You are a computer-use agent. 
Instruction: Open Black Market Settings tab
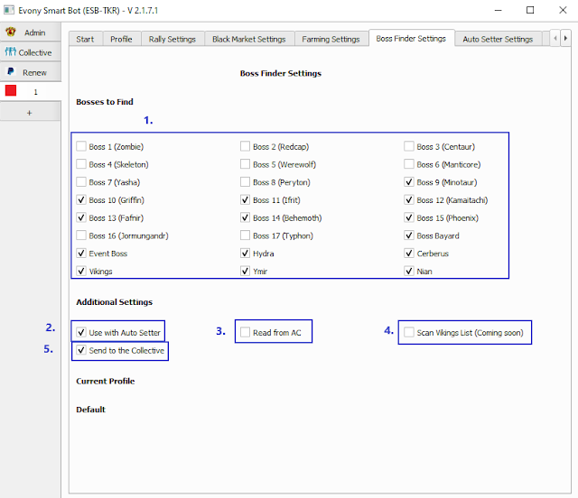pyautogui.click(x=249, y=39)
